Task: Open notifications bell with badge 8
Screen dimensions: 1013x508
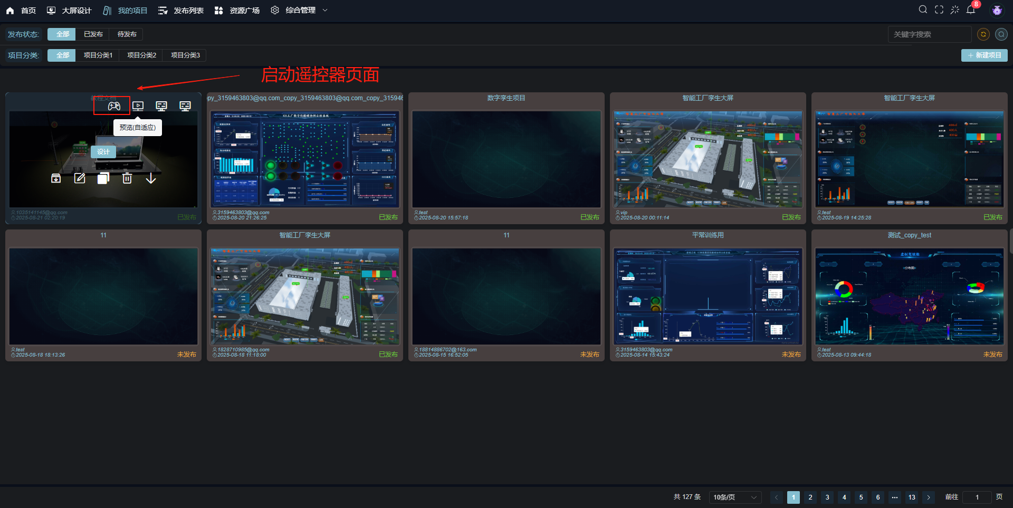Action: pos(971,10)
